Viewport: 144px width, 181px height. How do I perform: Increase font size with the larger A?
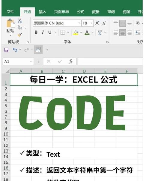[x=97, y=23]
